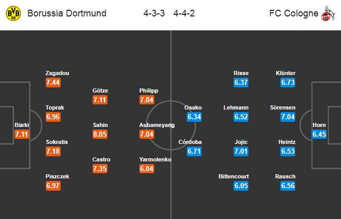Click Bürki's 7.11 goalkeeper rating
This screenshot has width=341, height=219.
tap(22, 134)
